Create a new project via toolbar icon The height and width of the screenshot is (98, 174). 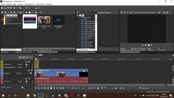click(2, 8)
